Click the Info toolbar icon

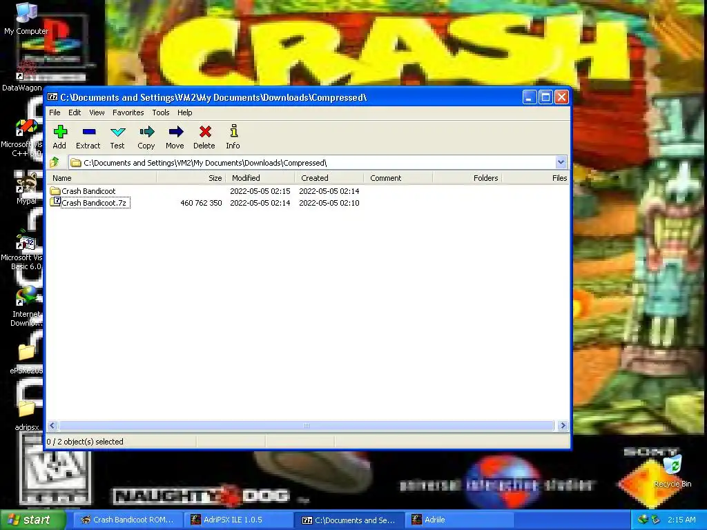tap(233, 131)
